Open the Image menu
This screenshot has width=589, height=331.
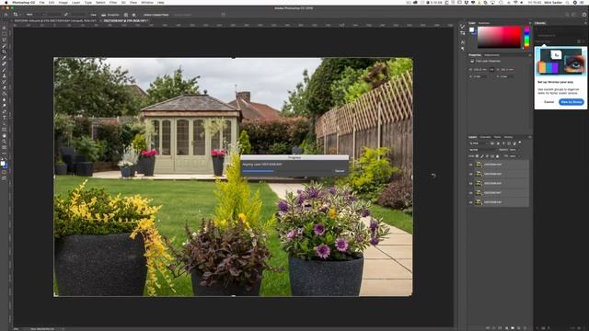(64, 3)
